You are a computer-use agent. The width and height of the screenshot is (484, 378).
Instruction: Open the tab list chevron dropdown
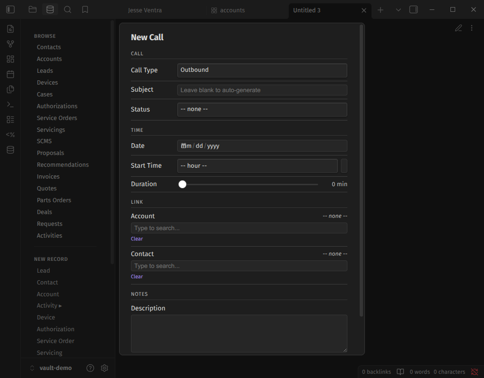(398, 10)
